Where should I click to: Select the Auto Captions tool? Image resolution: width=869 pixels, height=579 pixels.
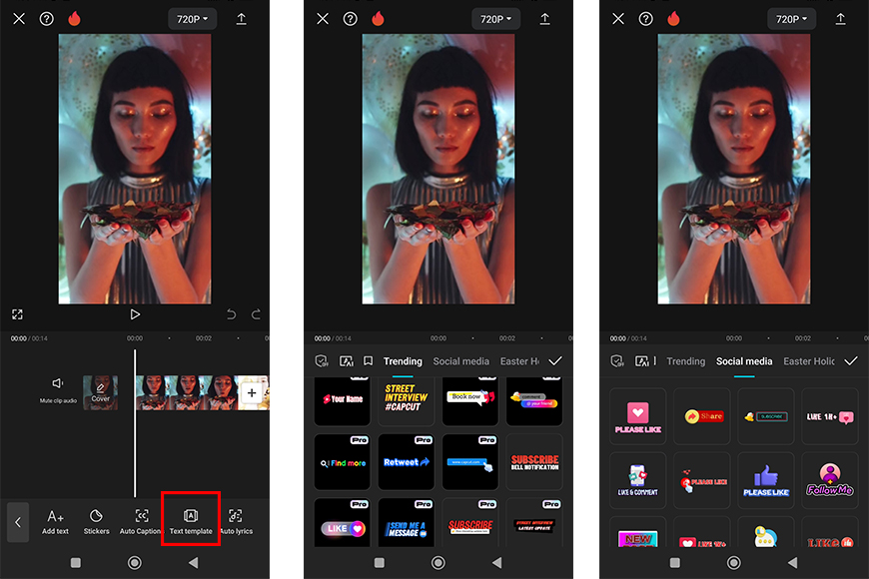(x=141, y=520)
